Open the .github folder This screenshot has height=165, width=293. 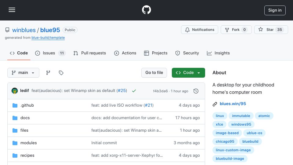[x=27, y=105]
